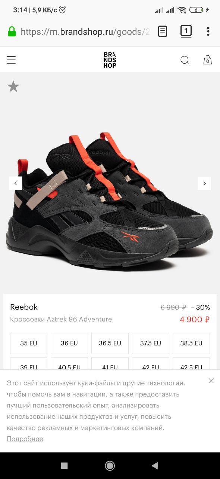Tap the browser URL address bar
The width and height of the screenshot is (220, 479).
coord(85,32)
